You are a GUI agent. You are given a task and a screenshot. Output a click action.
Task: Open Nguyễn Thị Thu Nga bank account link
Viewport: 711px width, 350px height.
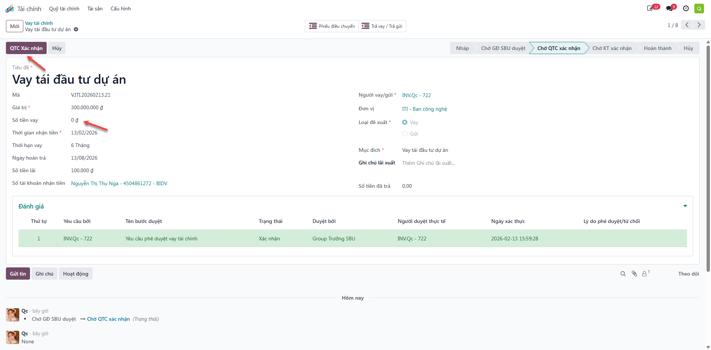[119, 183]
